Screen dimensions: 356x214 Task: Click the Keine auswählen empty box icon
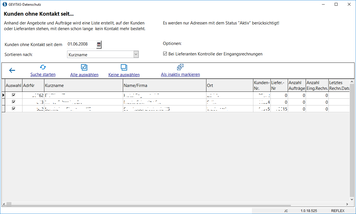[124, 67]
